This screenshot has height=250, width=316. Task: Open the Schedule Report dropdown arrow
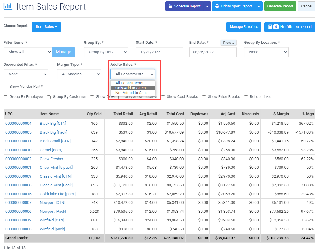(207, 6)
